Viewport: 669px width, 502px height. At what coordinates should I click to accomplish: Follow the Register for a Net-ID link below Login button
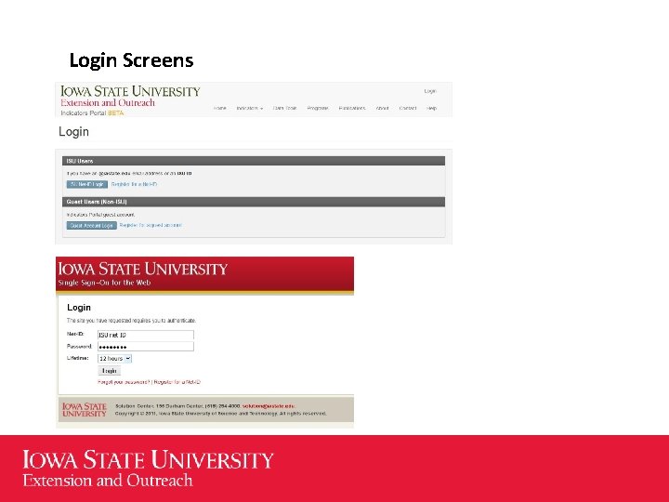click(177, 382)
